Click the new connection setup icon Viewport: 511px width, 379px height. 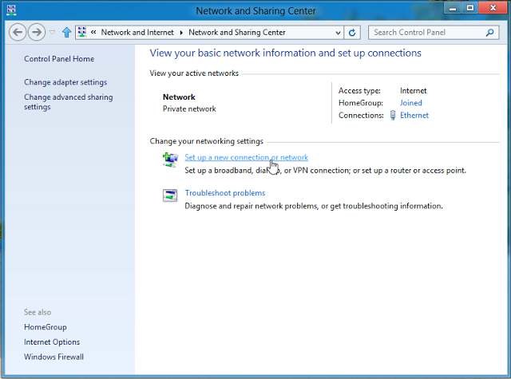pyautogui.click(x=170, y=160)
